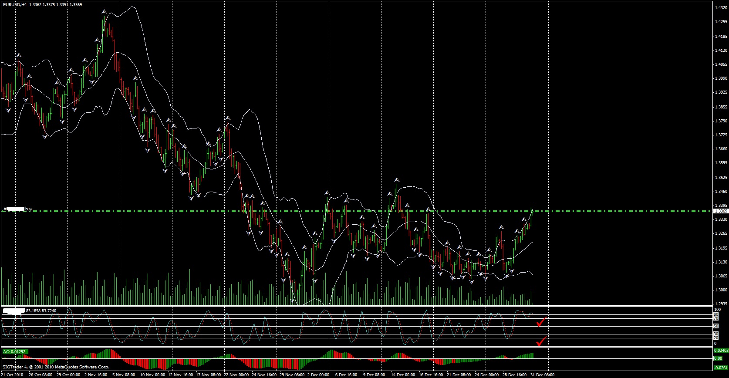This screenshot has width=729, height=378.
Task: Click time axis label 26 Oct 08:00
Action: [x=41, y=375]
